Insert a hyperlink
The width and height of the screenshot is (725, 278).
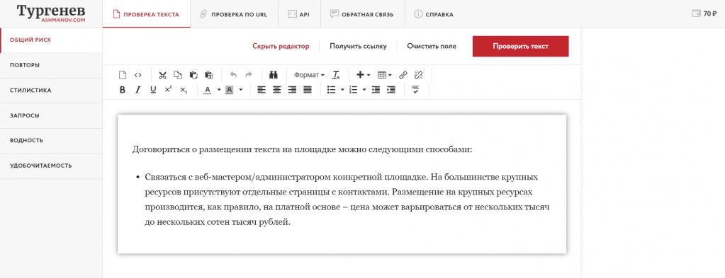tap(403, 75)
